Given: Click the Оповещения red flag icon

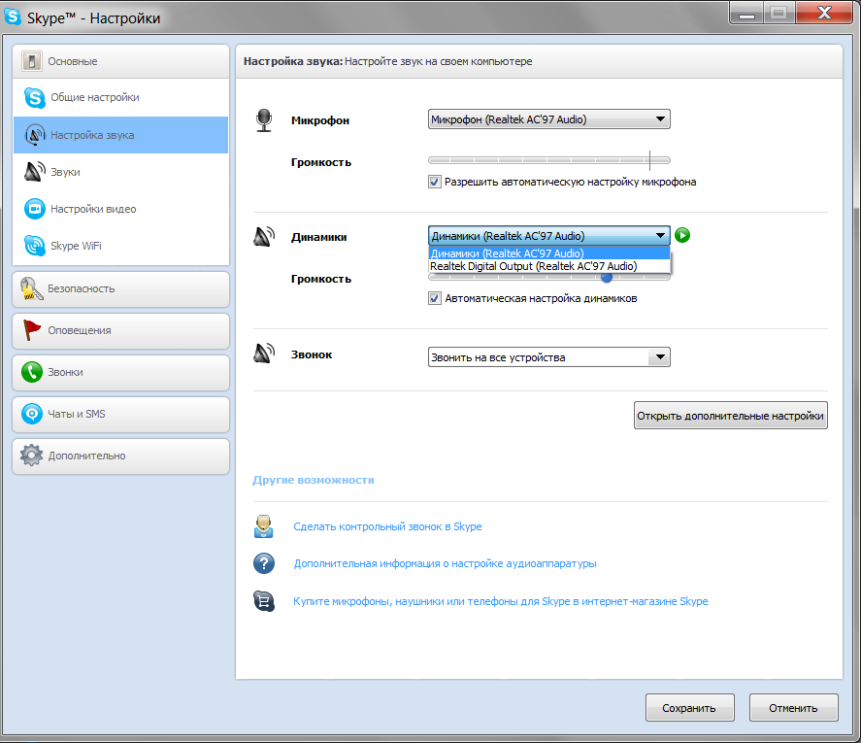Looking at the screenshot, I should tap(31, 330).
